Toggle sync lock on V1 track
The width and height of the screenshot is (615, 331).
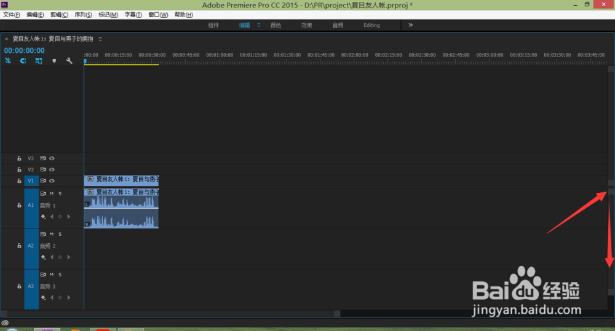43,181
